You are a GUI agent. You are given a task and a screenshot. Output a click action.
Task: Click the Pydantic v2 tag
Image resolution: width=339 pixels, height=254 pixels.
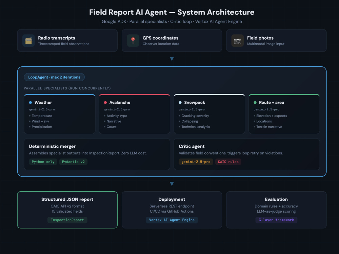click(x=73, y=162)
